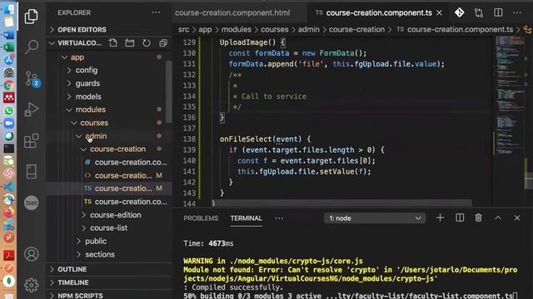This screenshot has height=299, width=533.
Task: Expand the sections folder
Action: point(100,254)
